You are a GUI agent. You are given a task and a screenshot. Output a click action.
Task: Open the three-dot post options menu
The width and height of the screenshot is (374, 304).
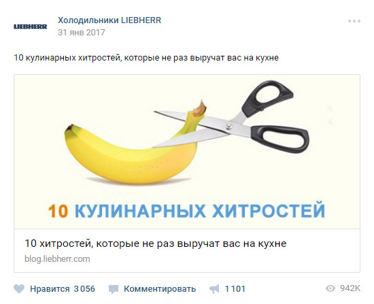tap(354, 21)
